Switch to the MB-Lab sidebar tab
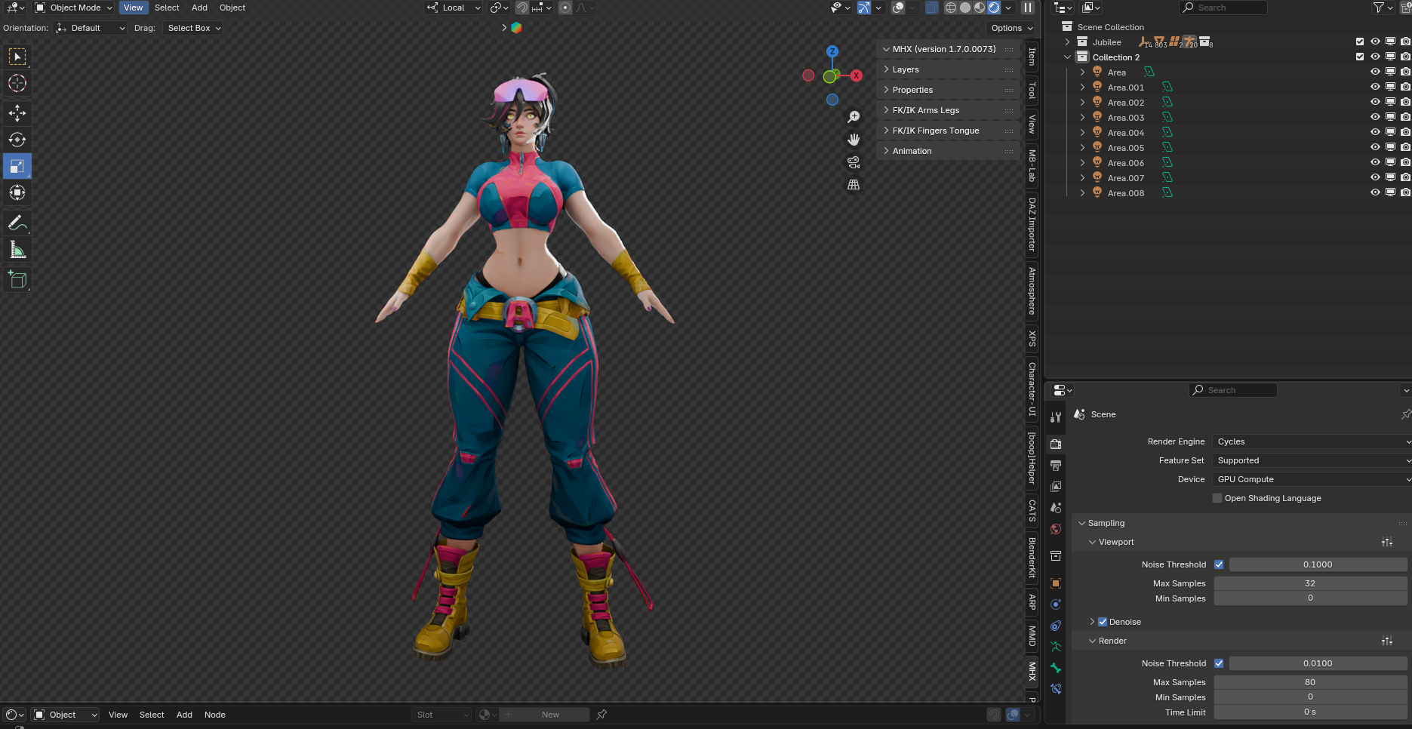This screenshot has width=1412, height=729. tap(1032, 165)
